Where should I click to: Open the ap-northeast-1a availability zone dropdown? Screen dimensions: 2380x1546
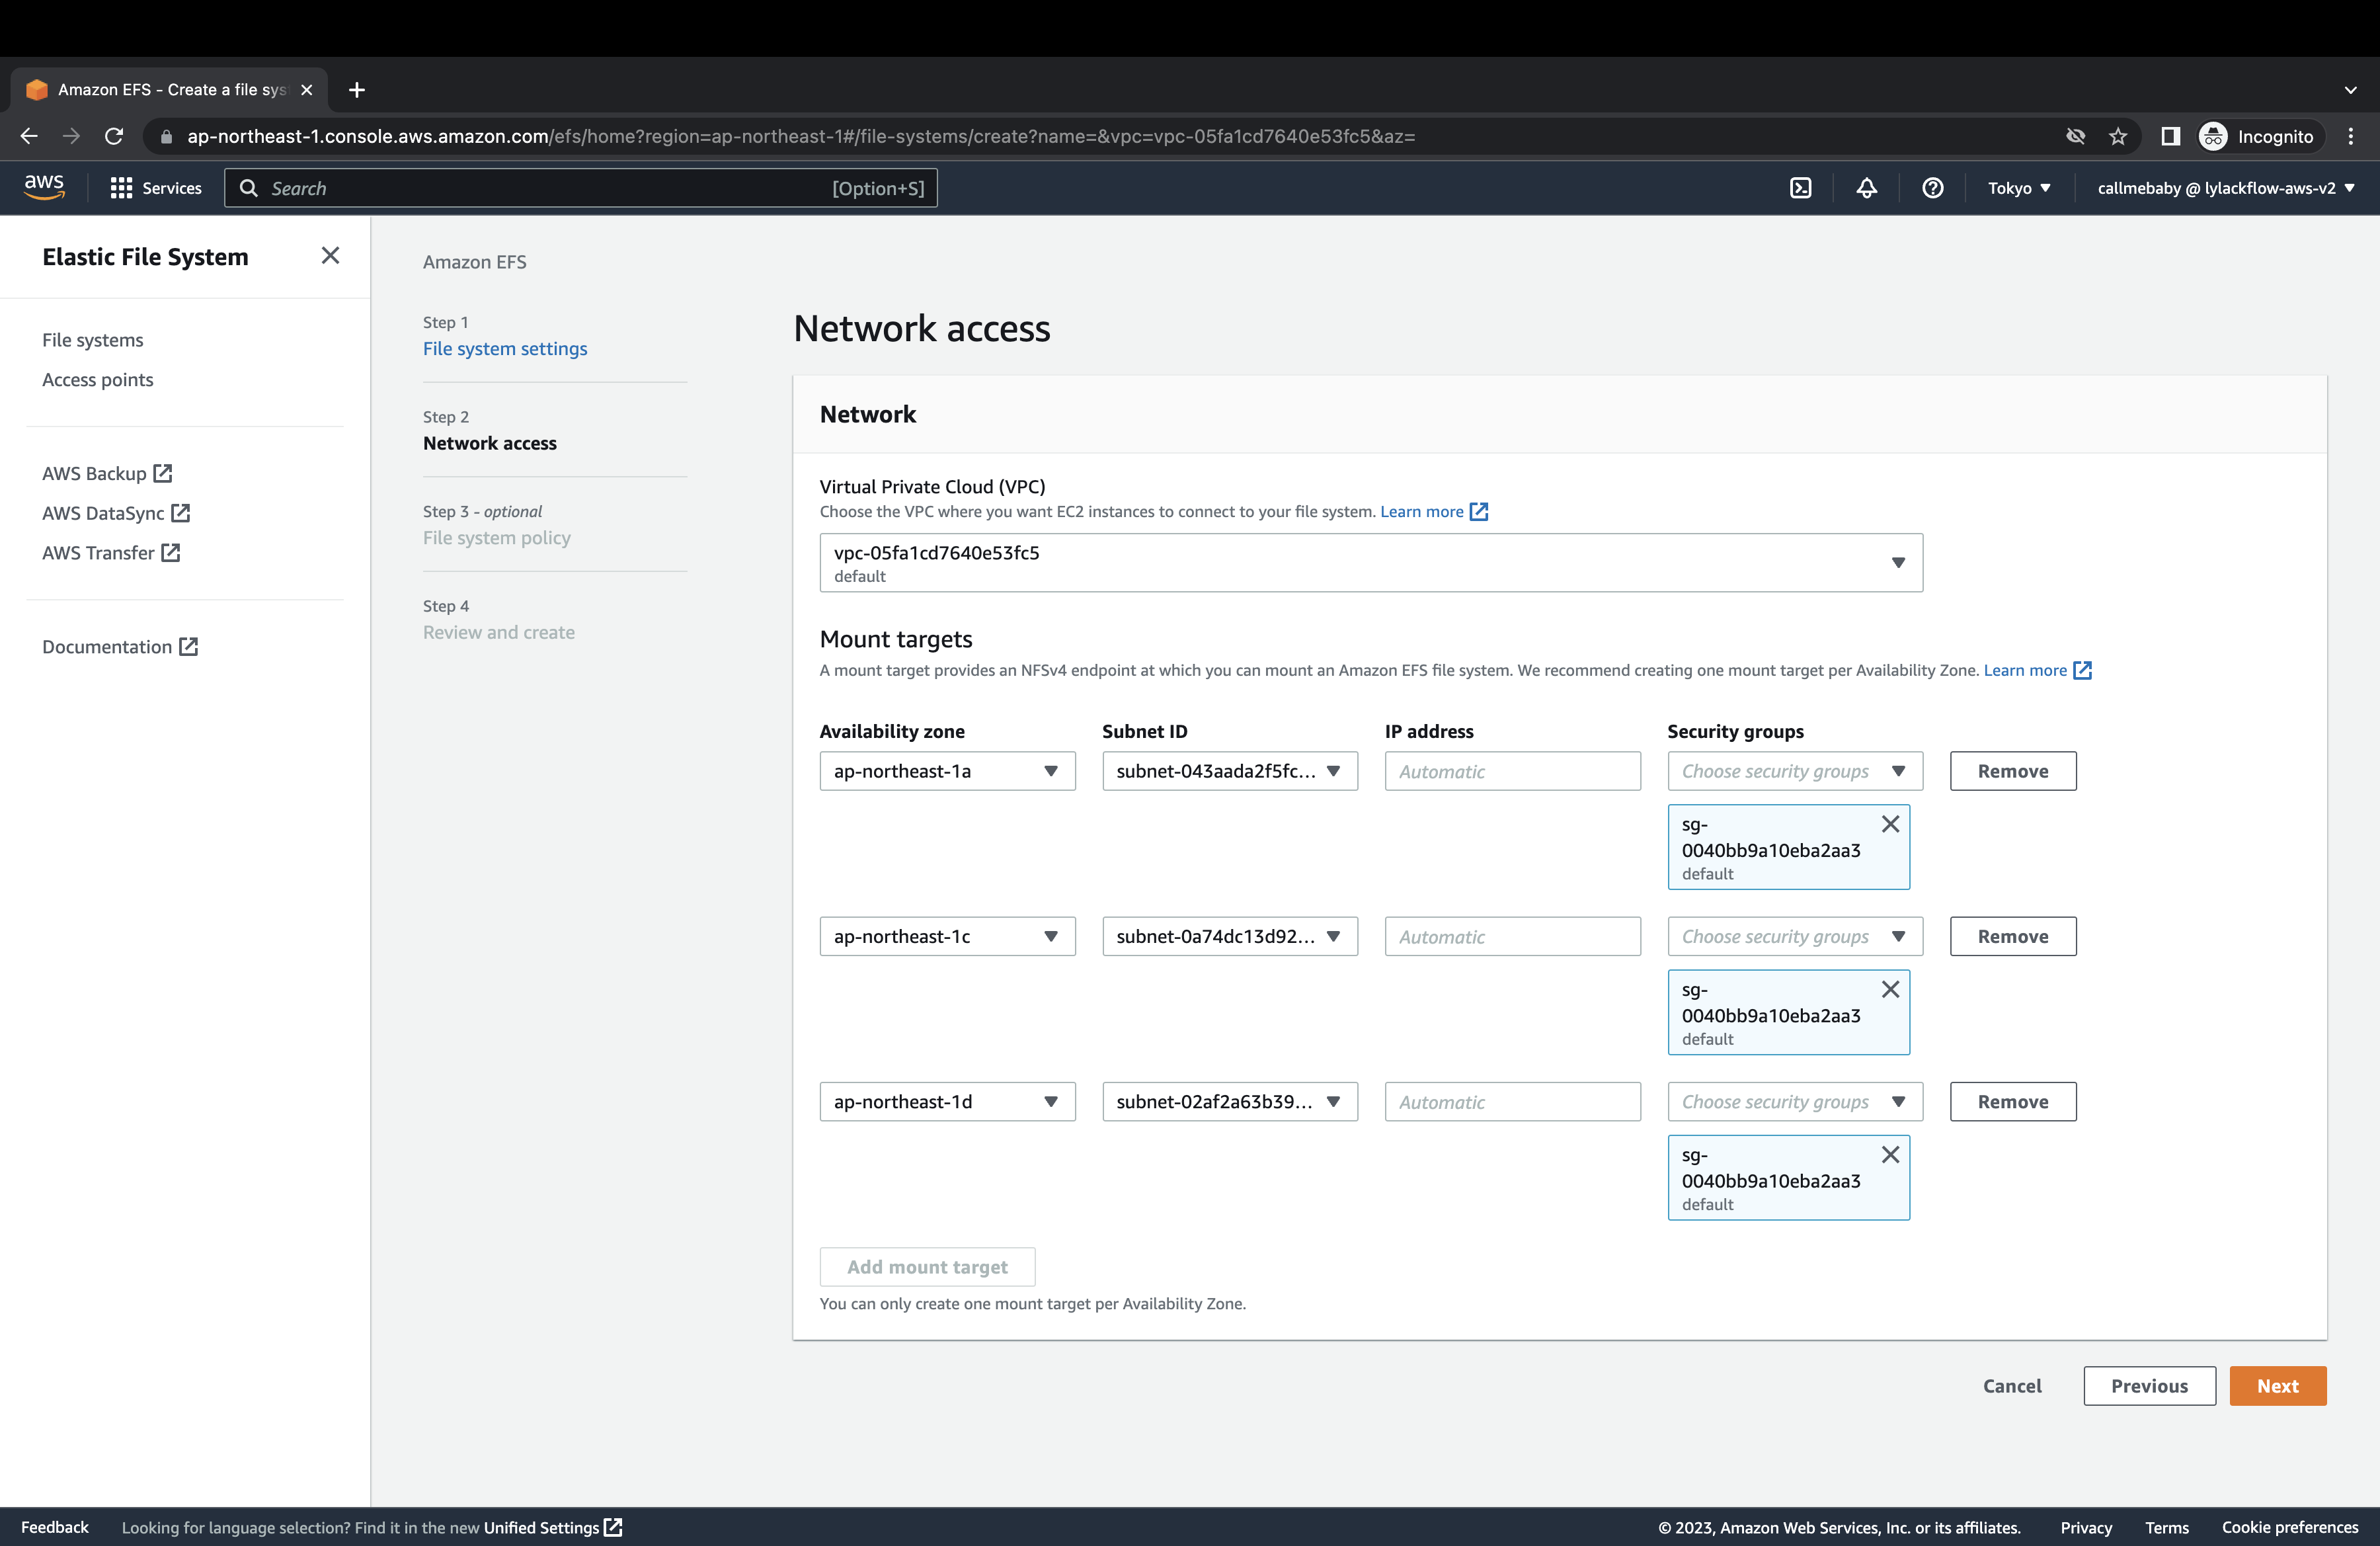(947, 771)
